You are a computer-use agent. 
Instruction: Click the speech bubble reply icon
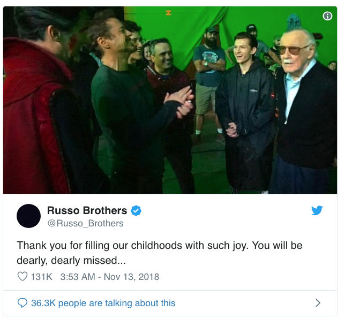tap(22, 303)
